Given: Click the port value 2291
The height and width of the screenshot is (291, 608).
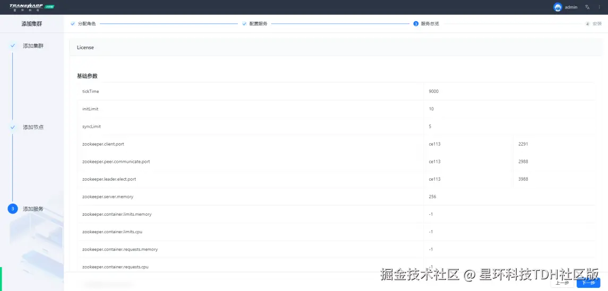Looking at the screenshot, I should (x=523, y=144).
